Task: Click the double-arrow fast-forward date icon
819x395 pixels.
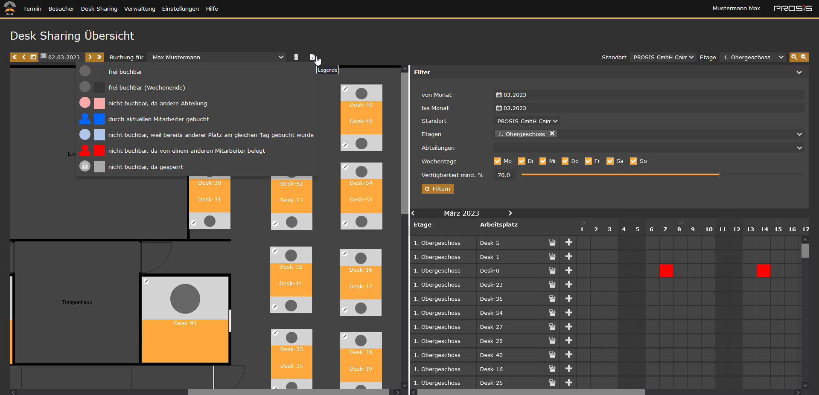Action: coord(99,57)
